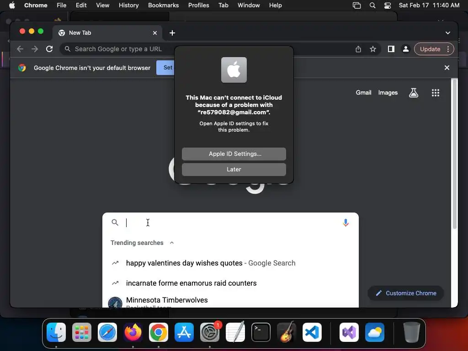This screenshot has width=468, height=351.
Task: Open Control Center in menu bar
Action: (x=388, y=5)
